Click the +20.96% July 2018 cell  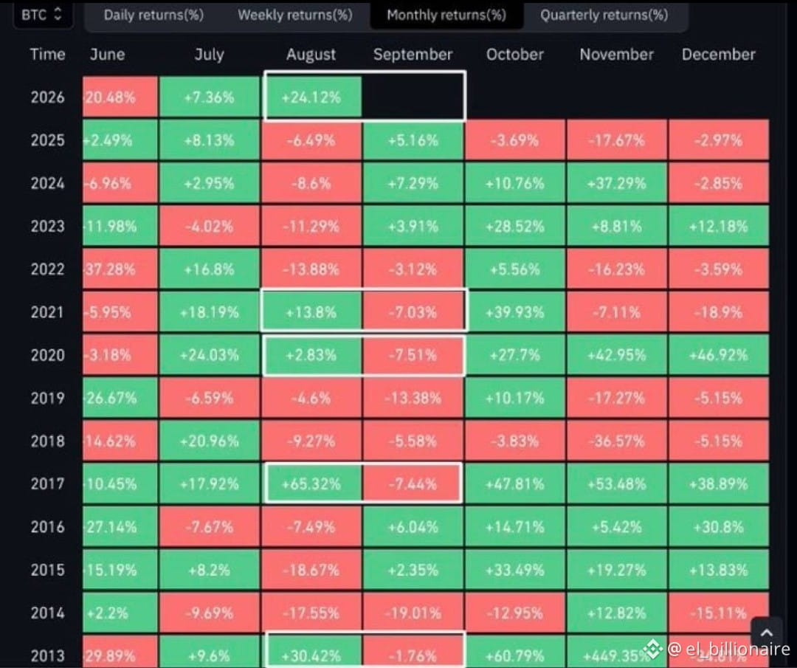210,441
